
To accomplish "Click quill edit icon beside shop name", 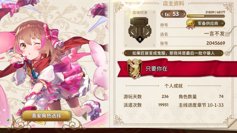I will pos(230,31).
